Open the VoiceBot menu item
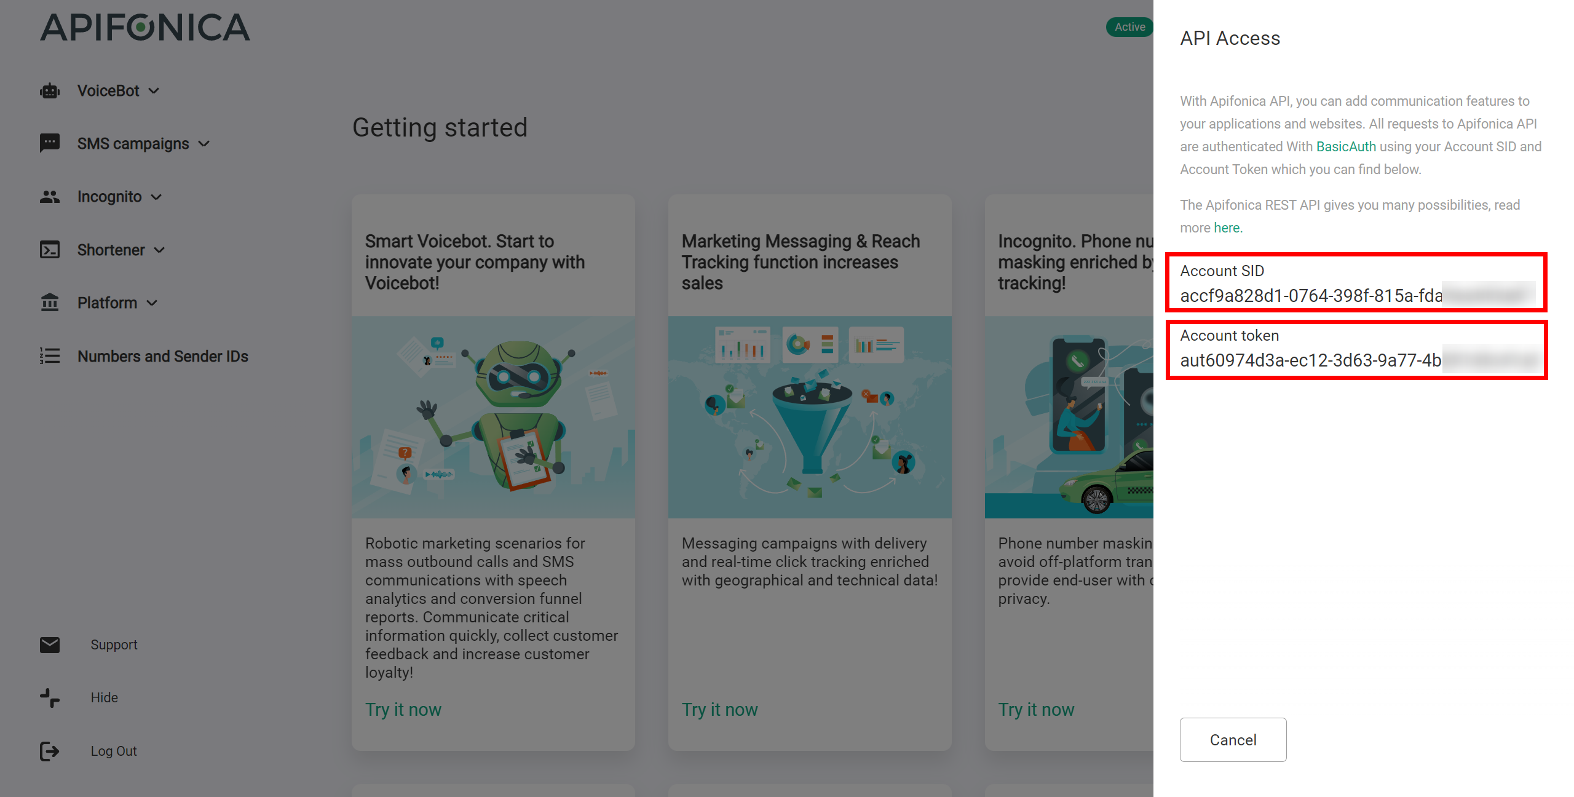 (x=108, y=91)
